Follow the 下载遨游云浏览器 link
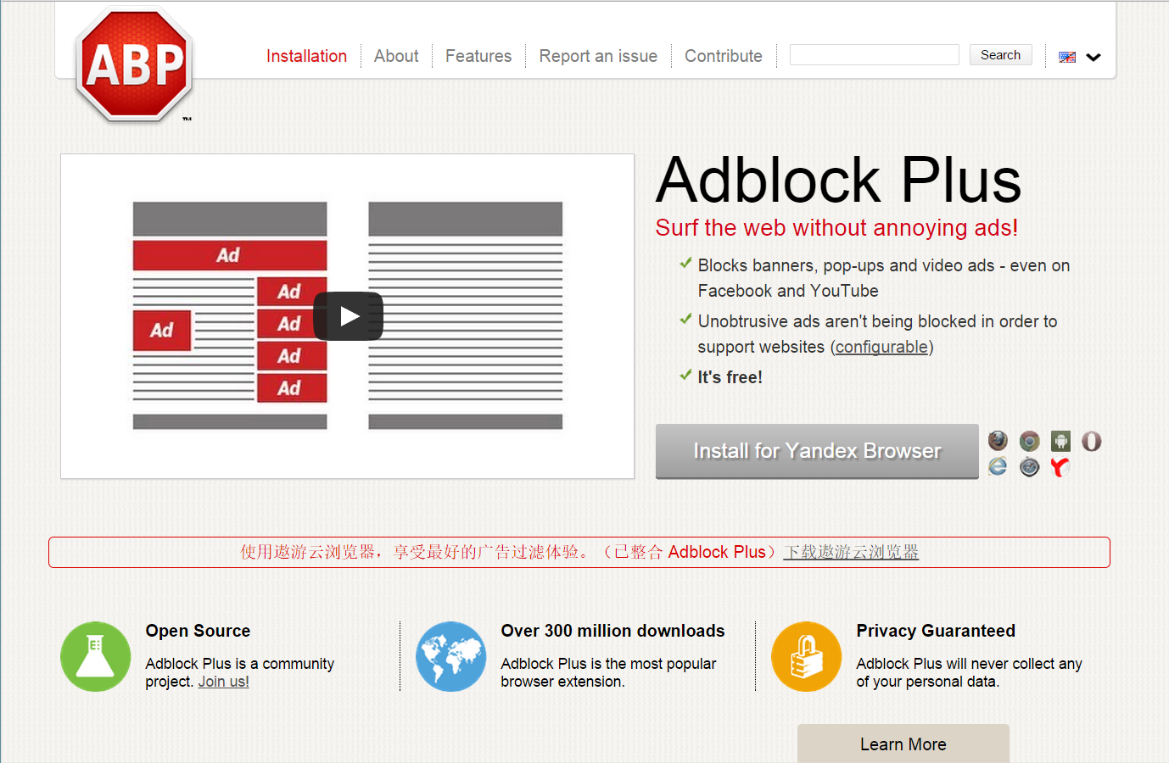The height and width of the screenshot is (763, 1169). pos(851,552)
